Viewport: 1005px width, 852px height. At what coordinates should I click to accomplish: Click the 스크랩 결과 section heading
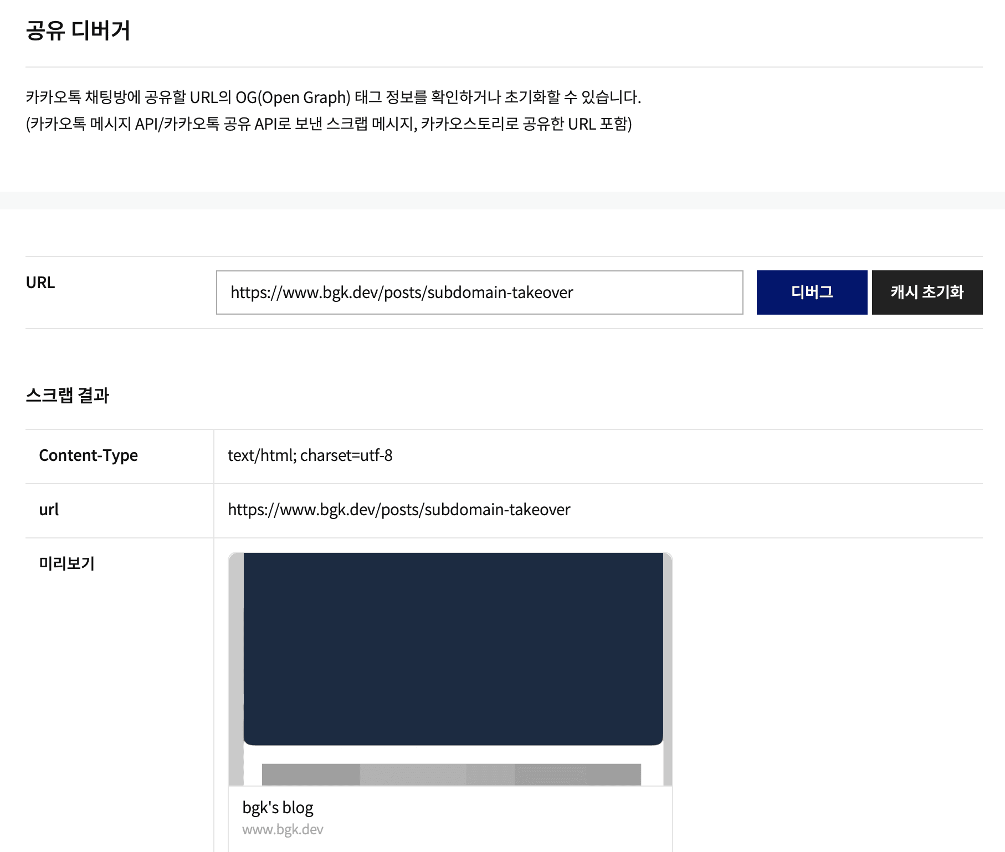(x=67, y=396)
